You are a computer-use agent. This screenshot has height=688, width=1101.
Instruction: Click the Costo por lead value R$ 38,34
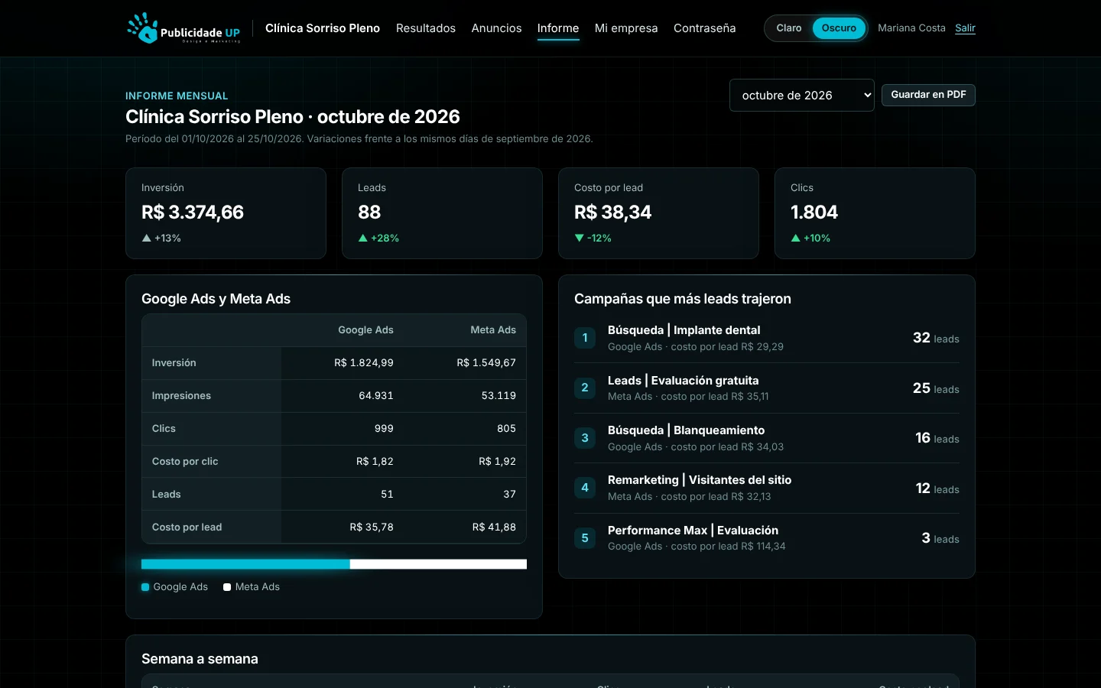coord(612,213)
